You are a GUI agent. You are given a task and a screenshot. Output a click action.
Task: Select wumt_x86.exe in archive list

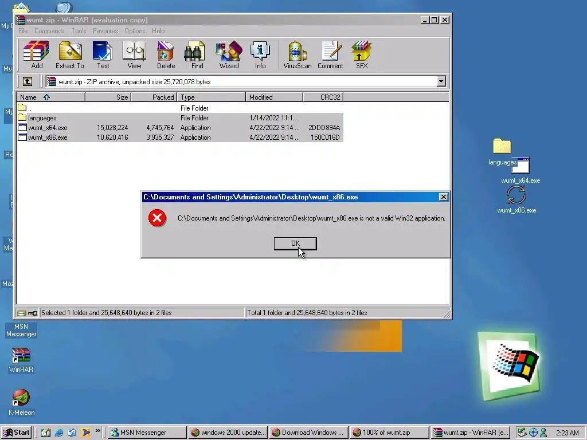(179, 137)
